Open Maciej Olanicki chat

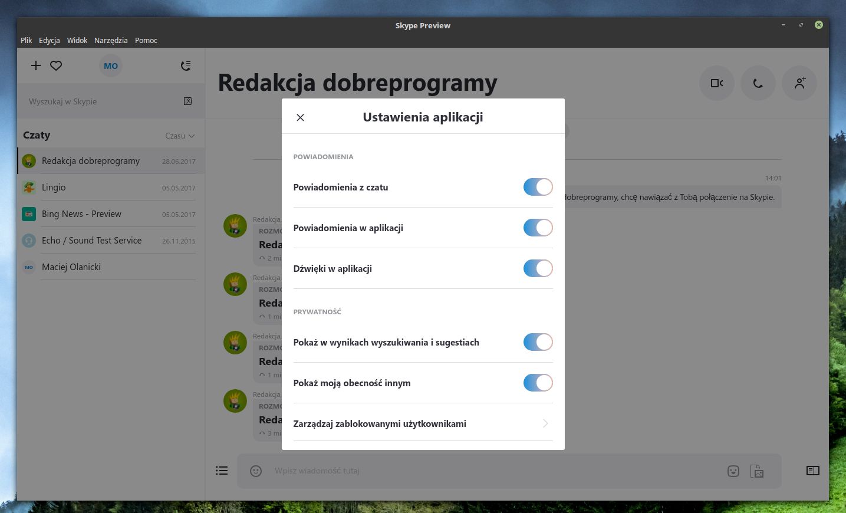tap(111, 267)
